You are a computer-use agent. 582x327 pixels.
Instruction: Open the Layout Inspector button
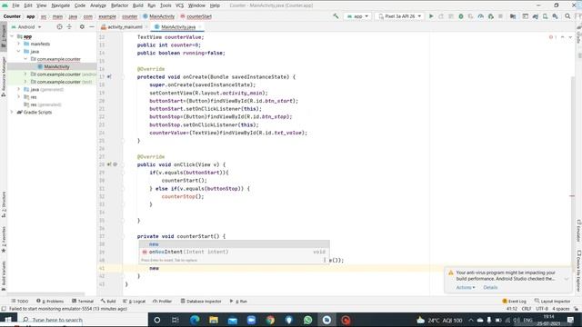click(552, 301)
